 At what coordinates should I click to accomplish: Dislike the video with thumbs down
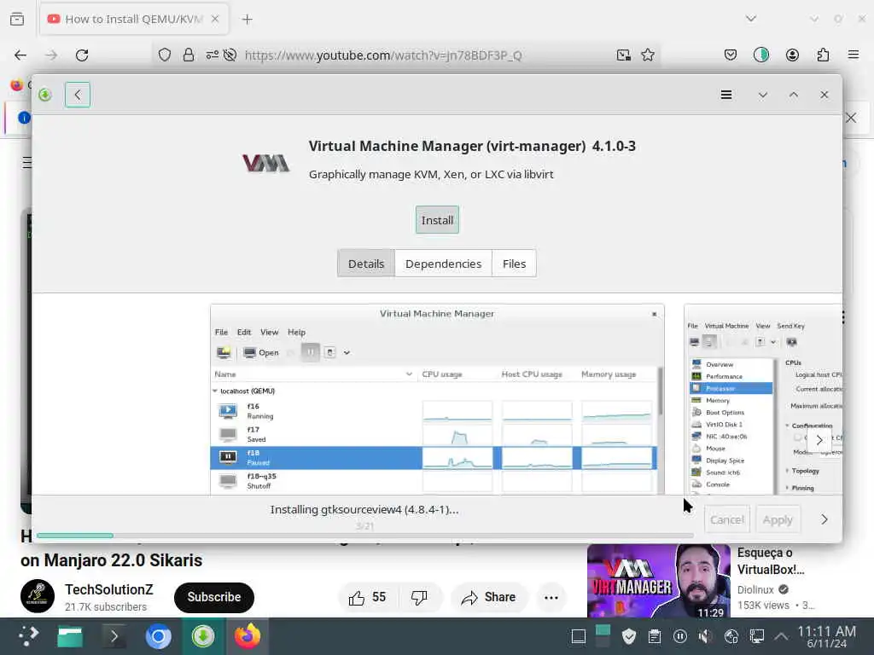[419, 597]
